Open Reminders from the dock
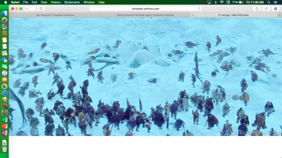Screen dimensions: 282x158 4,47
